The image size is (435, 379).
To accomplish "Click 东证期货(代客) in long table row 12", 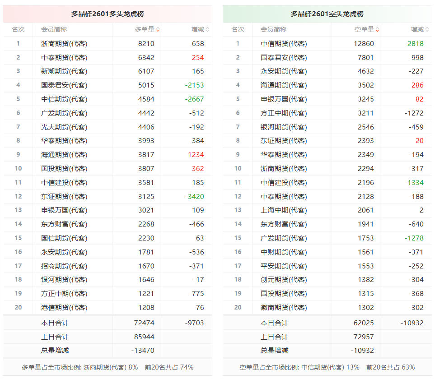I will pos(64,196).
